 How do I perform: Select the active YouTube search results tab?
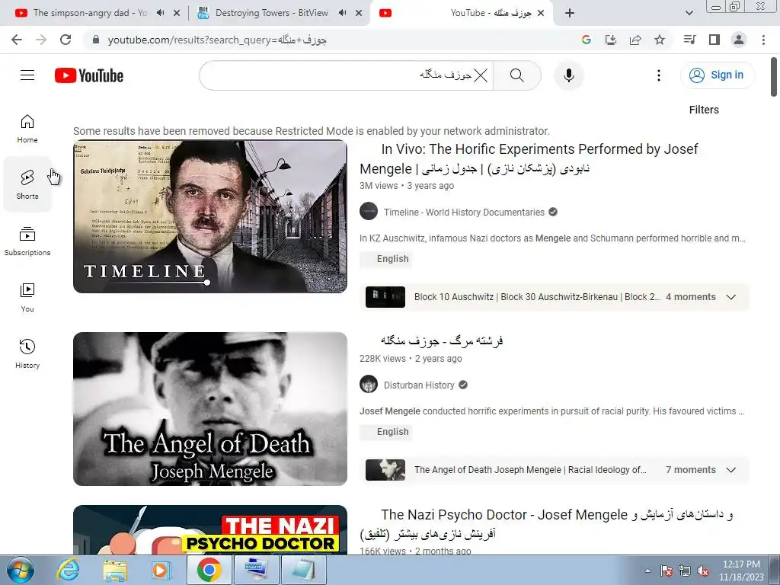click(461, 13)
